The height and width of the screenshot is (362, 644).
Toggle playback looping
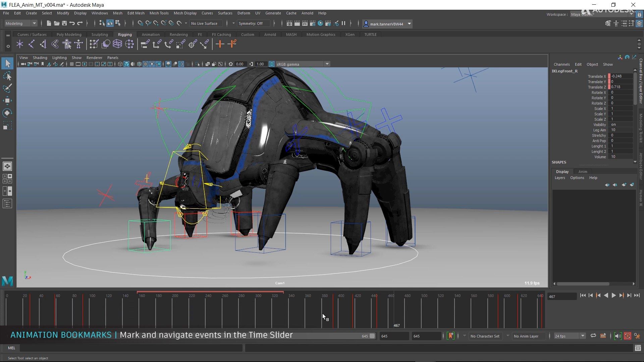coord(593,336)
